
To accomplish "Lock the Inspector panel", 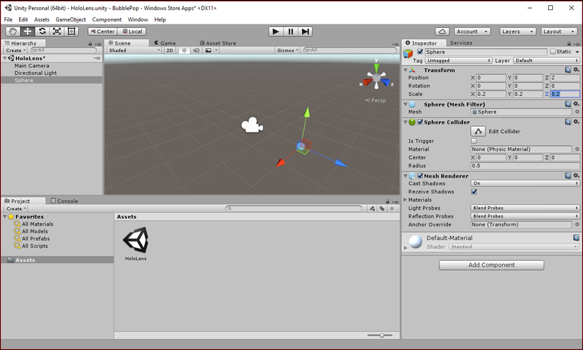I will [569, 43].
